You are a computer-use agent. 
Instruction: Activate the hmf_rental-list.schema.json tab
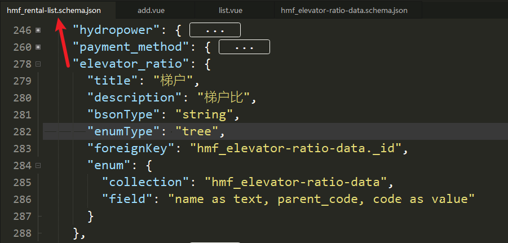[54, 10]
